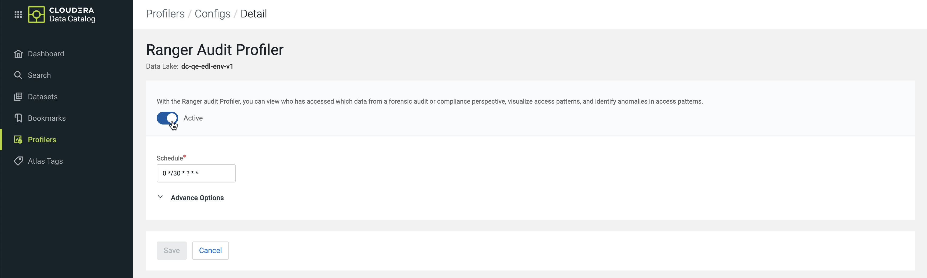
Task: Expand the Advance Options chevron
Action: (160, 197)
